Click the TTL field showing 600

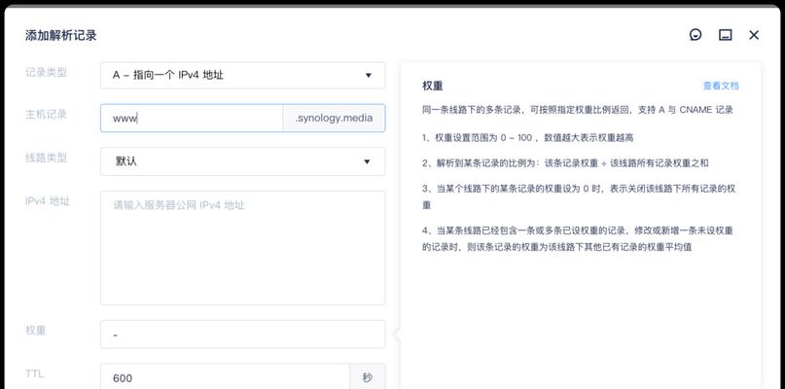coord(225,377)
